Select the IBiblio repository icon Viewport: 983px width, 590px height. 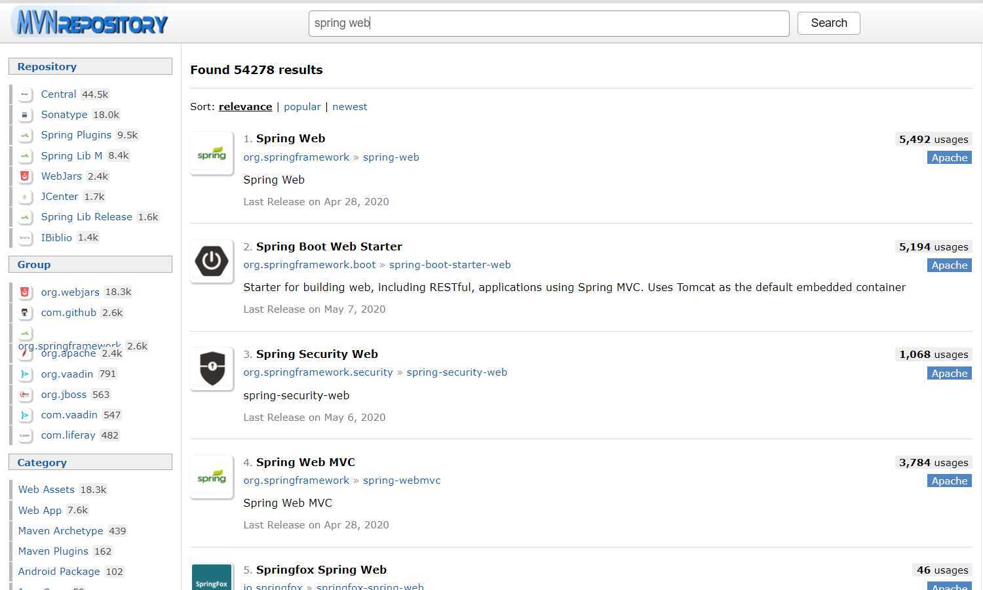click(x=25, y=238)
